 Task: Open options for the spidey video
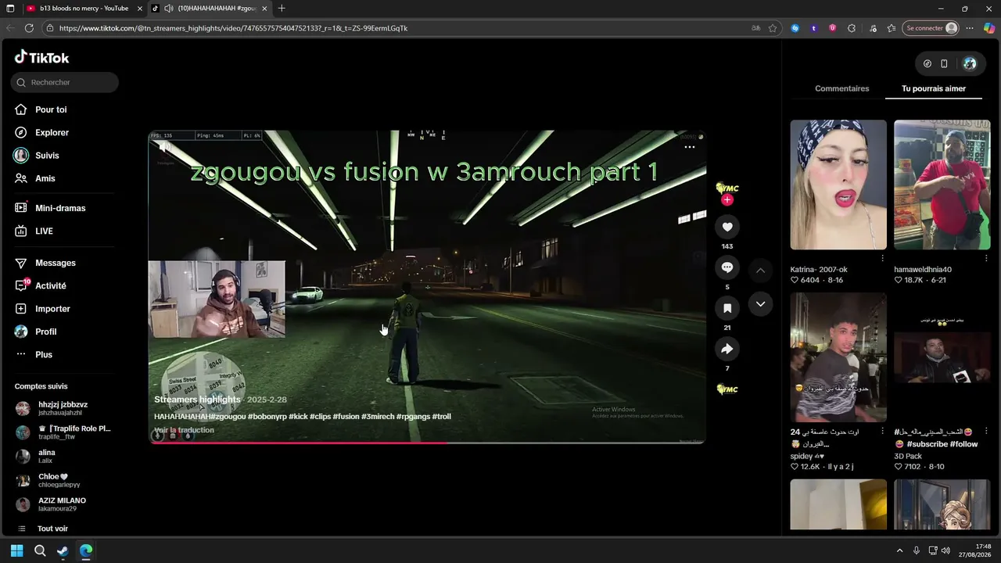[x=883, y=431]
